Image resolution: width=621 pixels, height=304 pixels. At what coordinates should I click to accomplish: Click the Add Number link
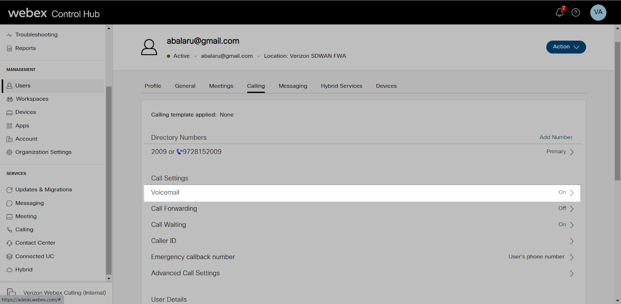(x=556, y=137)
